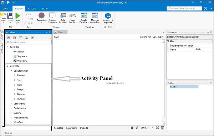Image resolution: width=214 pixels, height=136 pixels.
Task: Close the Main document tab
Action: pyautogui.click(x=65, y=32)
